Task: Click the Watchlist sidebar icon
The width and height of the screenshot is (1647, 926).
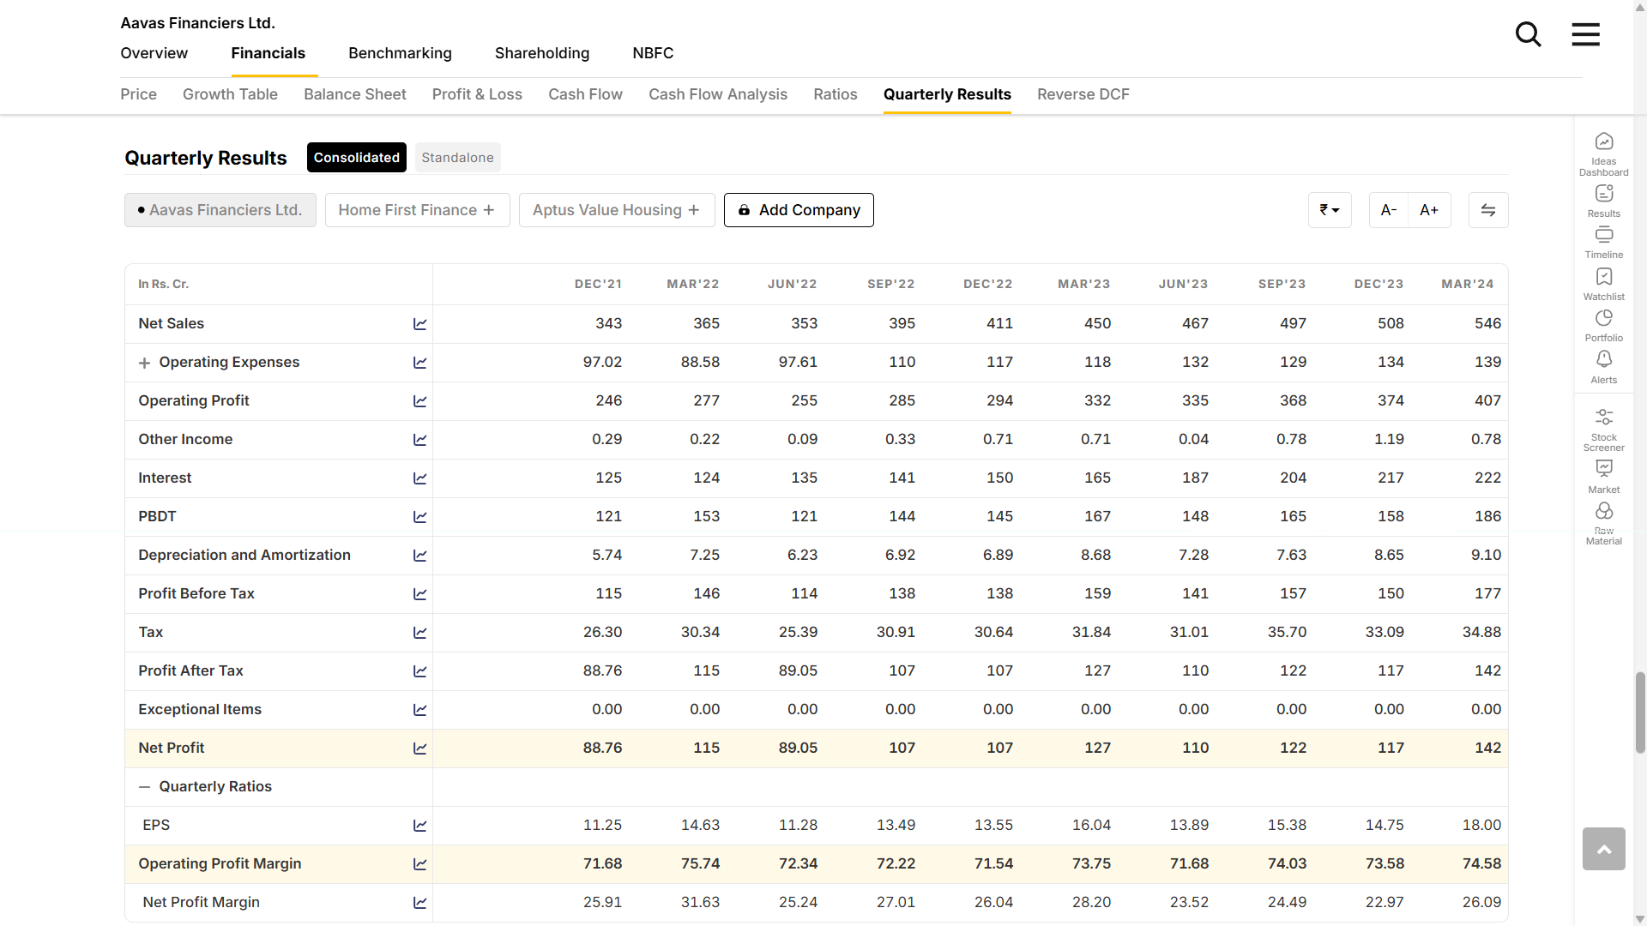Action: [1603, 284]
